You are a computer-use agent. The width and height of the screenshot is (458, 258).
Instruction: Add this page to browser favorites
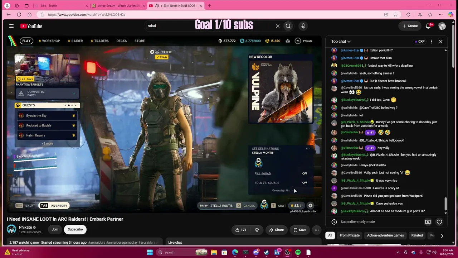click(395, 15)
